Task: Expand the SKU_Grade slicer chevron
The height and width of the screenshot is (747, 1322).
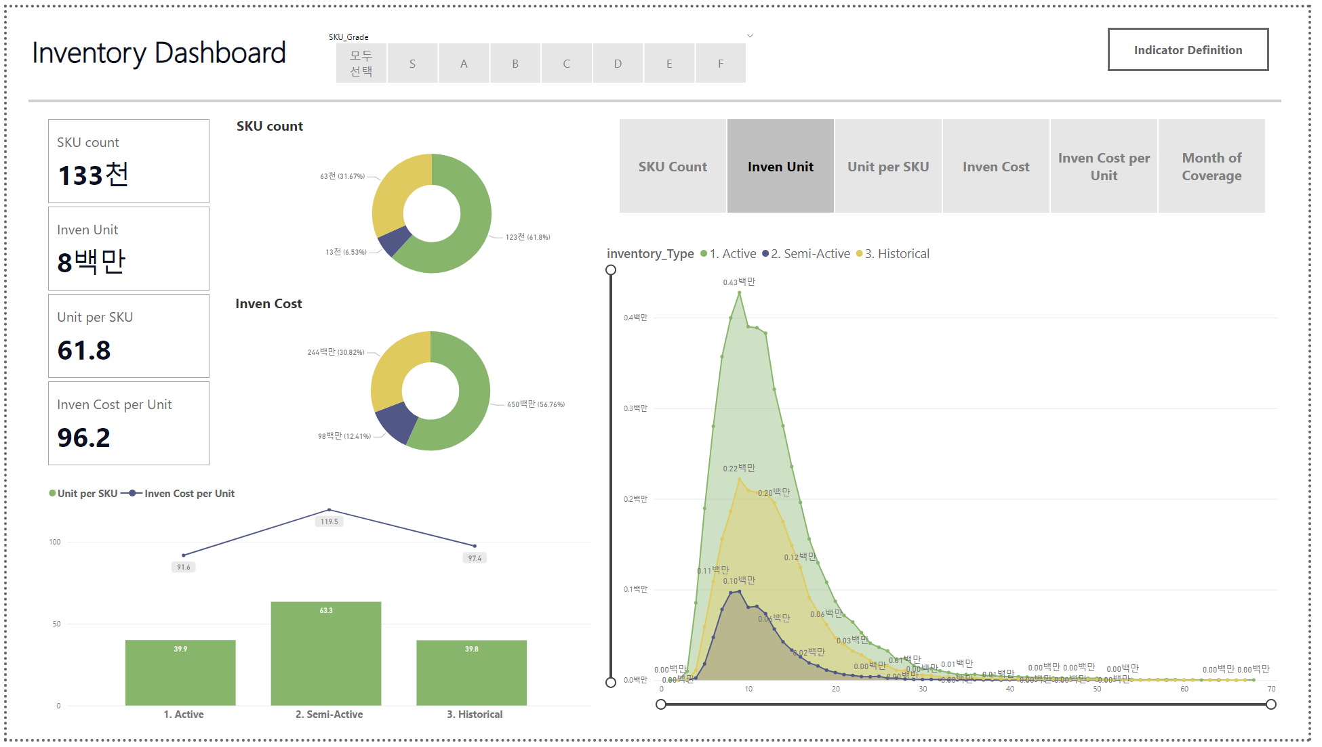Action: point(750,36)
